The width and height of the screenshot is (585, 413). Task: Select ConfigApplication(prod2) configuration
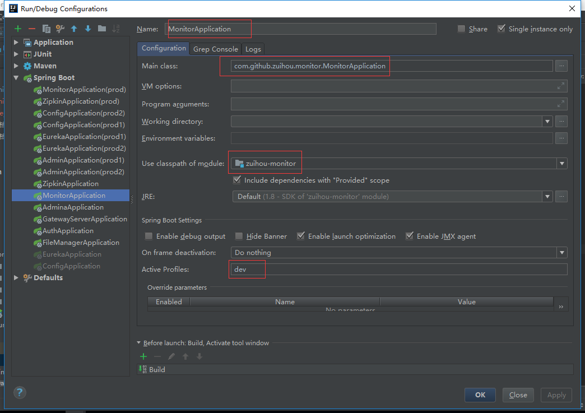pos(83,113)
